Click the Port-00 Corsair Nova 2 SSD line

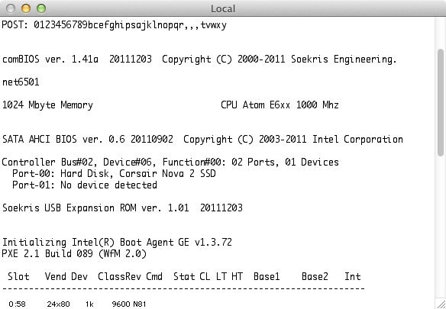[114, 173]
